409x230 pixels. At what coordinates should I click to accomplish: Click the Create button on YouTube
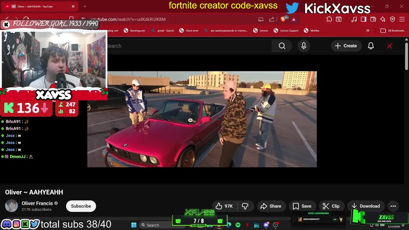[x=346, y=46]
